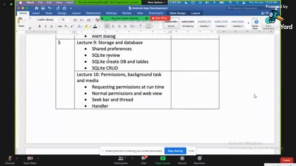Clear formatting with the eraser A icon
The image size is (296, 166).
point(97,20)
